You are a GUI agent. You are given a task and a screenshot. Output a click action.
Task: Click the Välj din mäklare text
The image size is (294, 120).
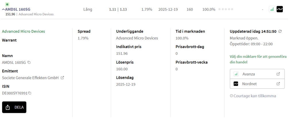point(258,59)
